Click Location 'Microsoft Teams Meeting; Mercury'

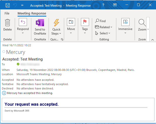[39, 74]
